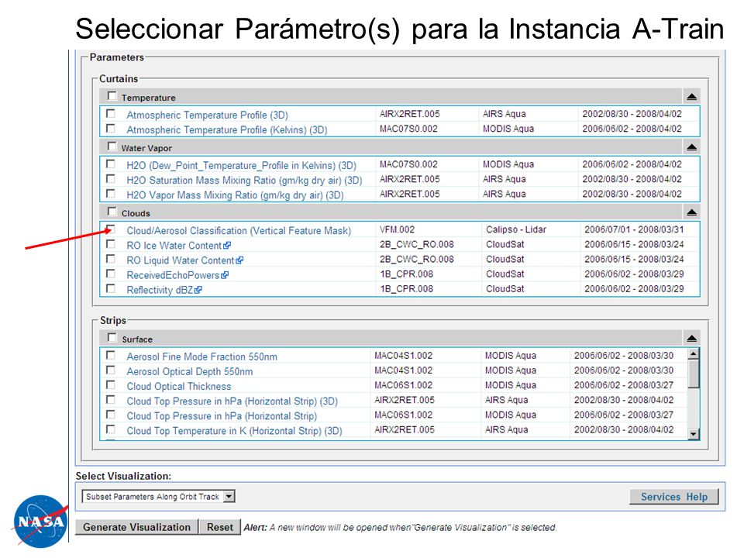Image resolution: width=744 pixels, height=558 pixels.
Task: Open H2O Saturation Mass Mixing Ratio link
Action: click(x=244, y=181)
